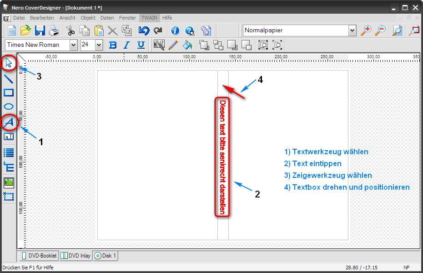Viewport: 423px width, 273px height.
Task: Click the red-frame magnifier zoom icon
Action: click(x=414, y=30)
